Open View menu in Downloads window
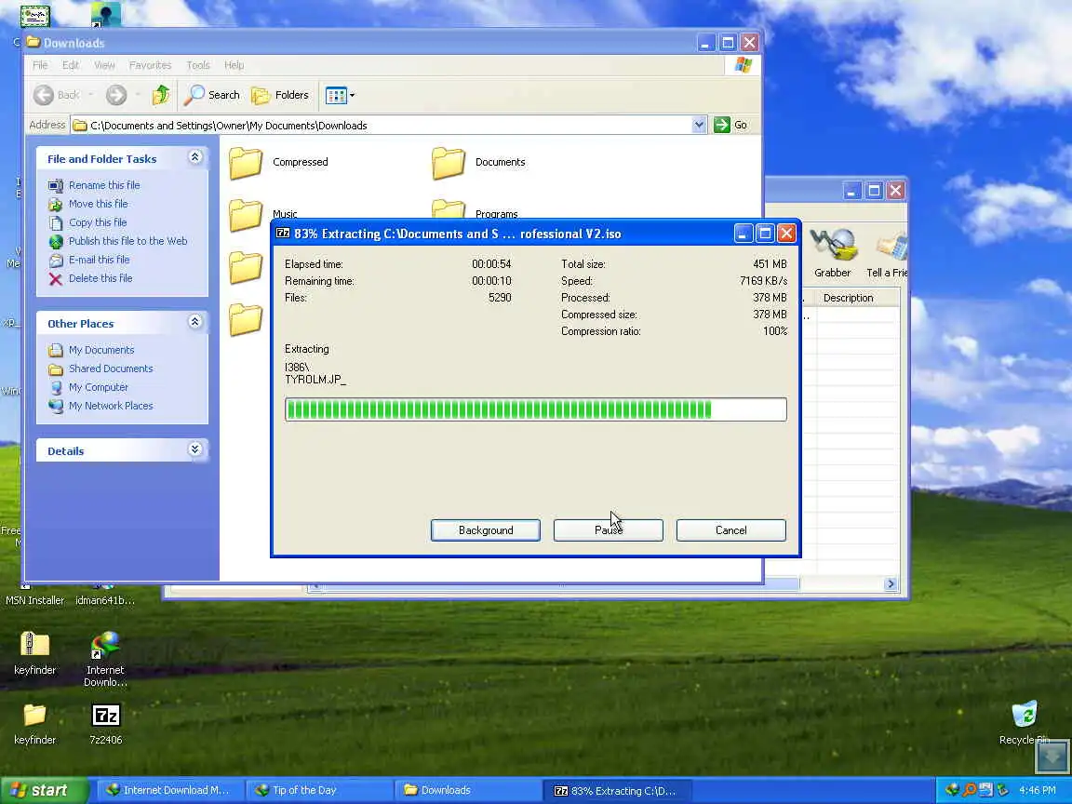The image size is (1072, 804). coord(104,65)
